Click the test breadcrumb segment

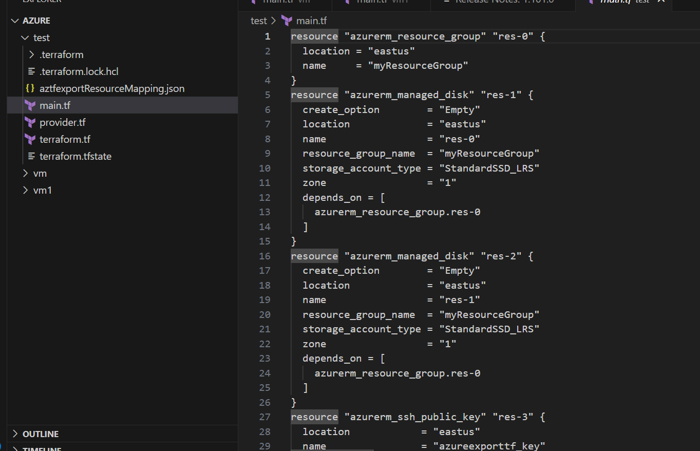(259, 21)
